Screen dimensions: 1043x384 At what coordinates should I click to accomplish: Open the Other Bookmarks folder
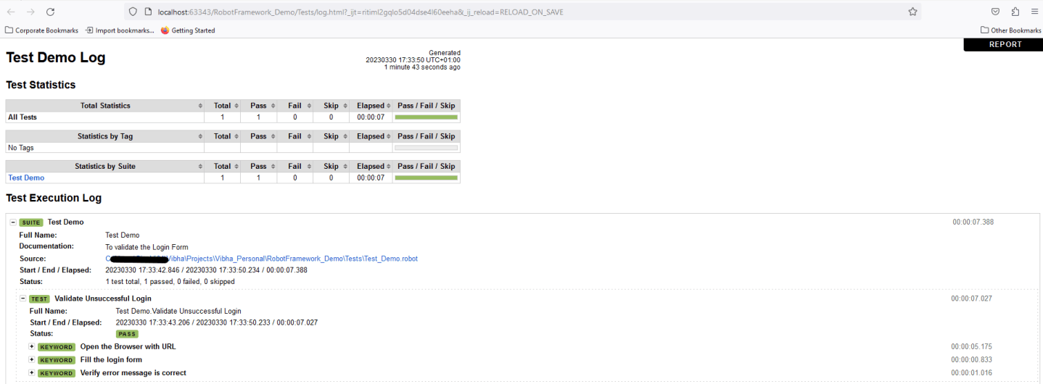(1010, 30)
